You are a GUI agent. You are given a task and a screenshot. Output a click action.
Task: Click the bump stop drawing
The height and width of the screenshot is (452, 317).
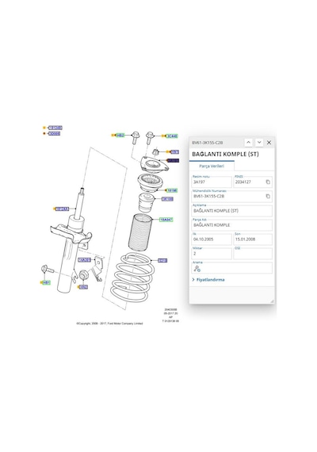tap(147, 203)
